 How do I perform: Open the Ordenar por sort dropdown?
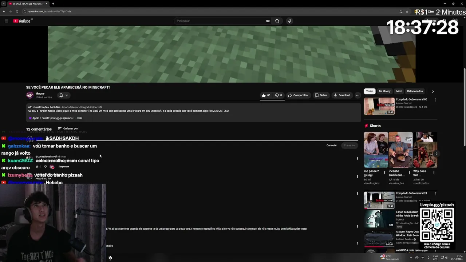(68, 128)
